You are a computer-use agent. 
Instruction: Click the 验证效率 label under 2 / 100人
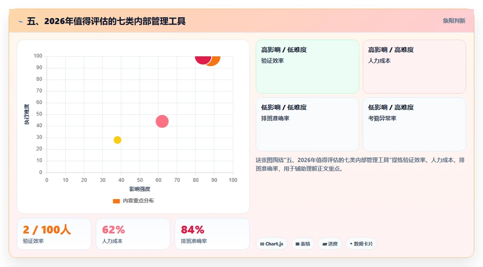coord(33,241)
